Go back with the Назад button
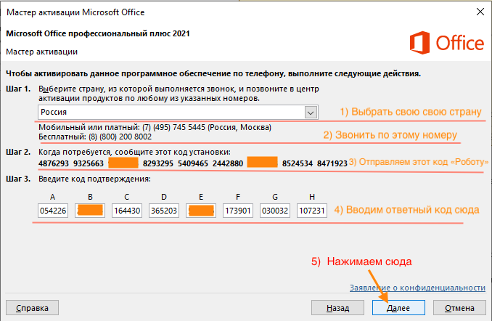Image resolution: width=492 pixels, height=321 pixels. [337, 308]
